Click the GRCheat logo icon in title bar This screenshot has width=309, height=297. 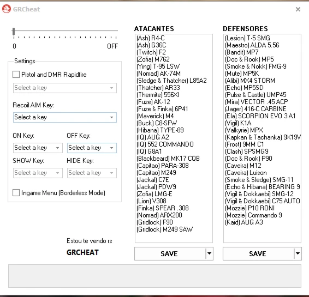point(7,9)
